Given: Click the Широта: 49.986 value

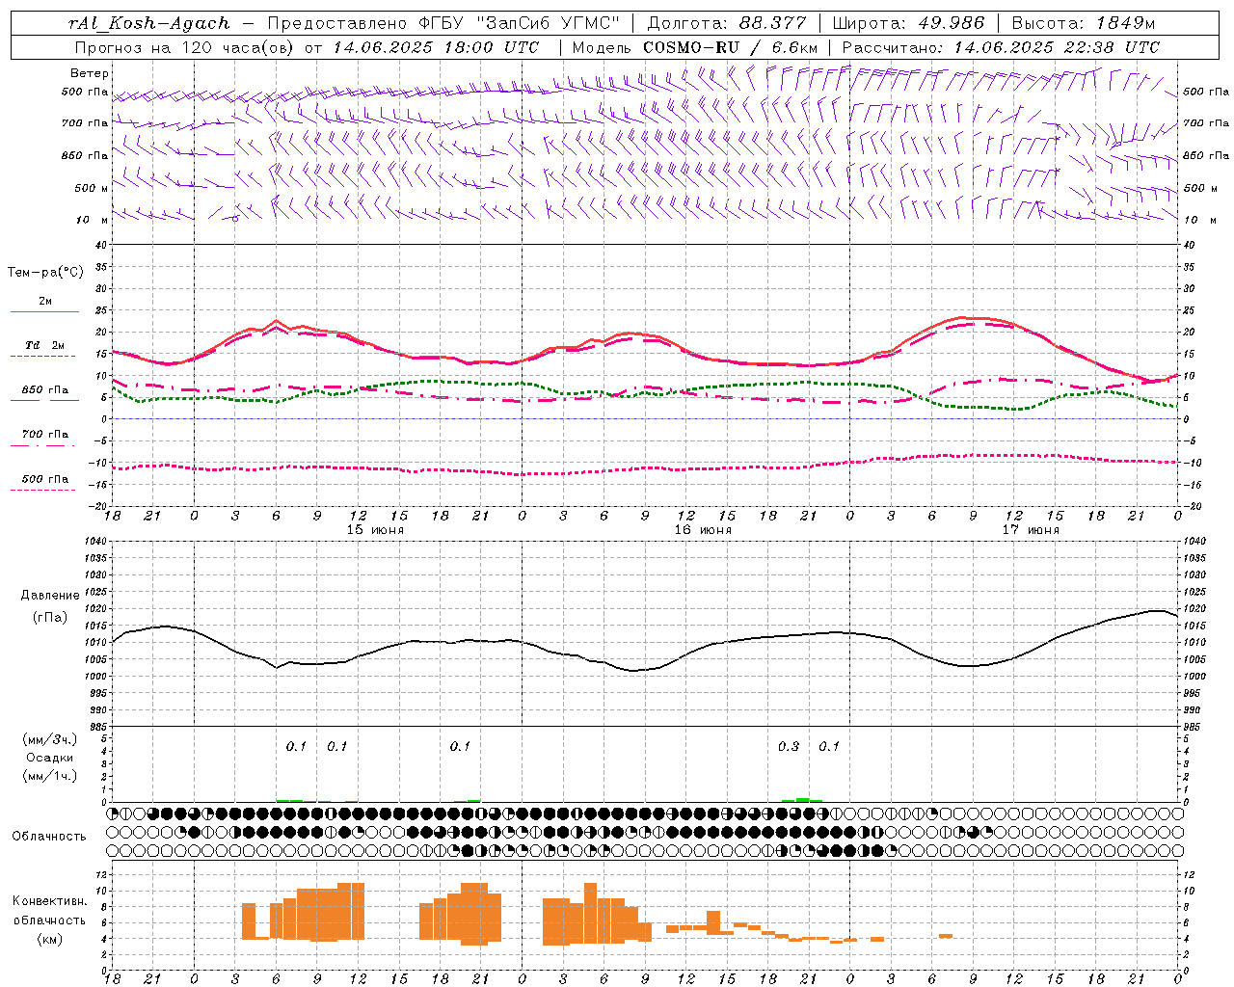Looking at the screenshot, I should (908, 23).
